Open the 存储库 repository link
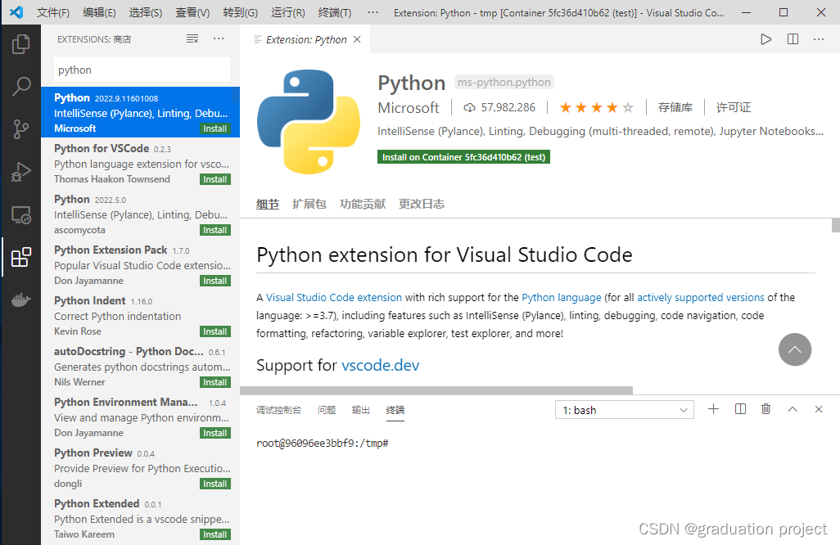 (675, 107)
